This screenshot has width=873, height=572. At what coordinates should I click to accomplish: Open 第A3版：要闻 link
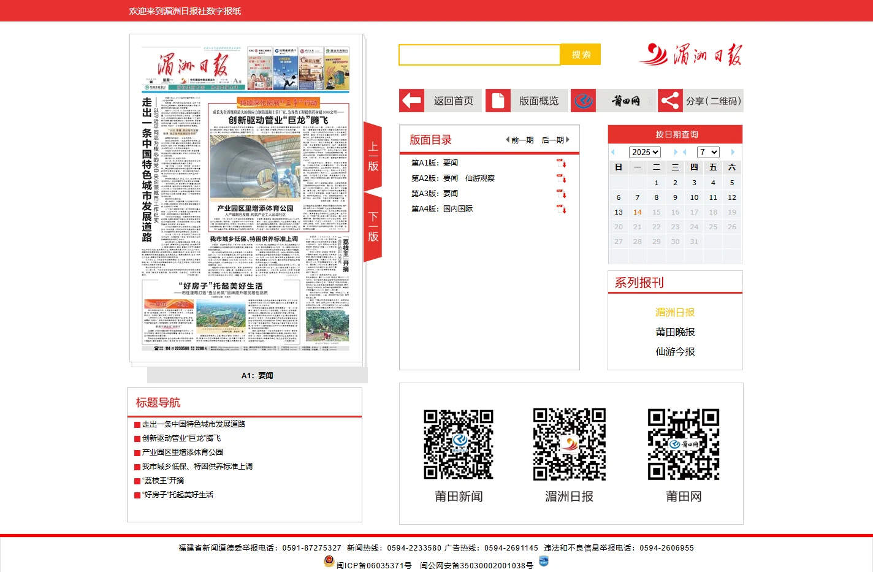click(435, 194)
